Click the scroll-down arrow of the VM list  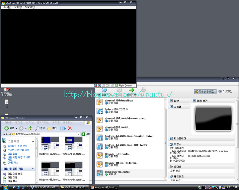(165, 179)
